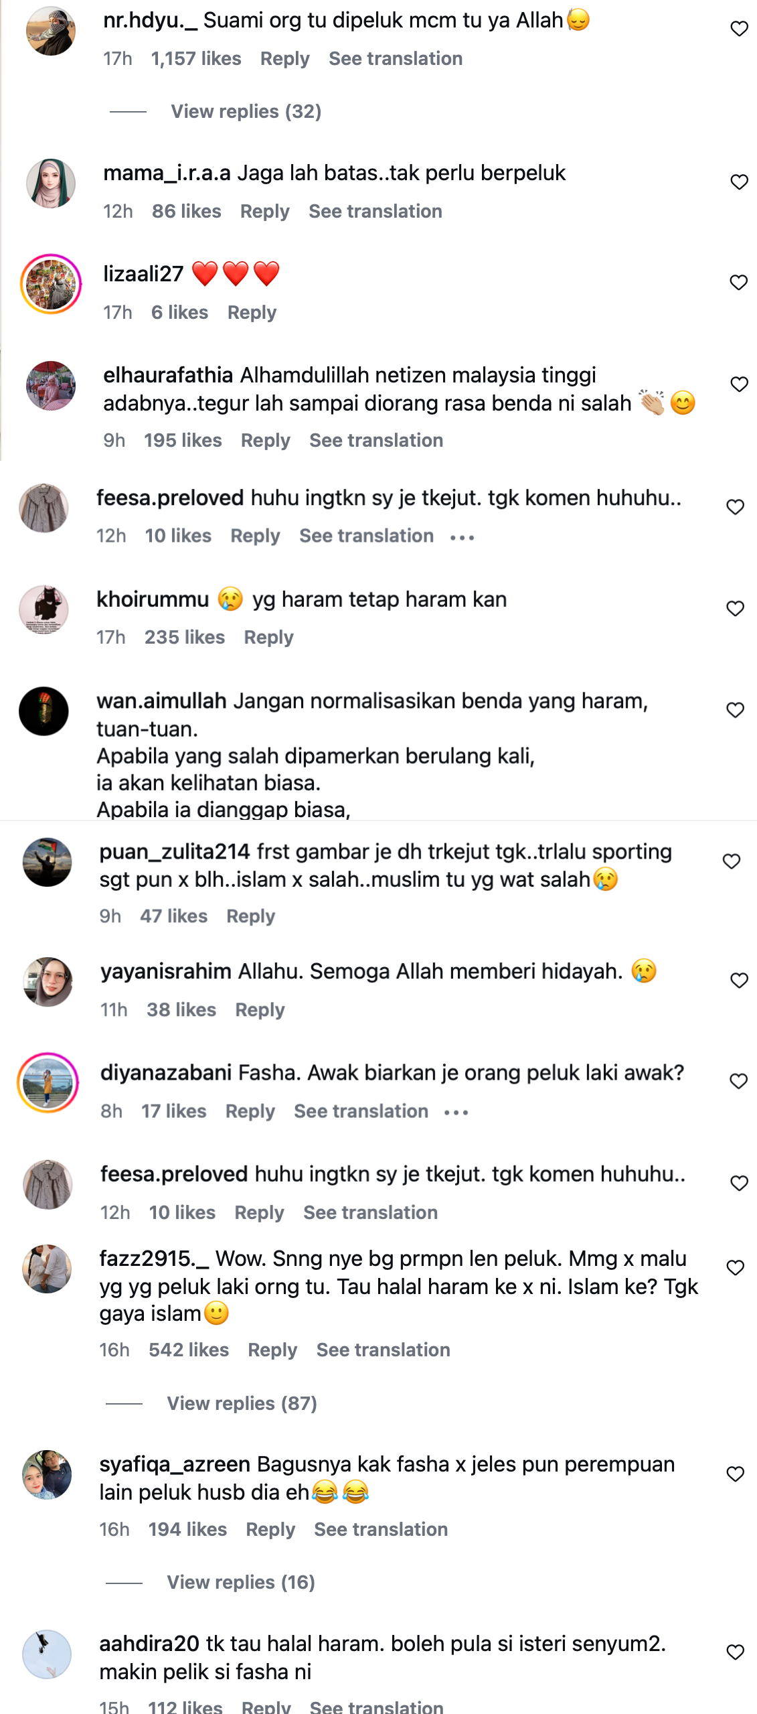Toggle like on syafiqa_azreen's comment
This screenshot has height=1714, width=757.
(735, 1474)
